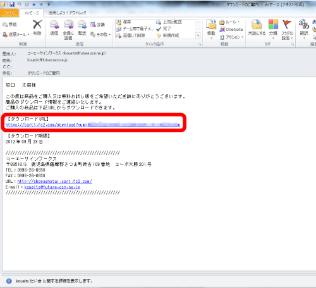
Task: Click the Reply All (全員に返信) icon
Action: point(68,25)
